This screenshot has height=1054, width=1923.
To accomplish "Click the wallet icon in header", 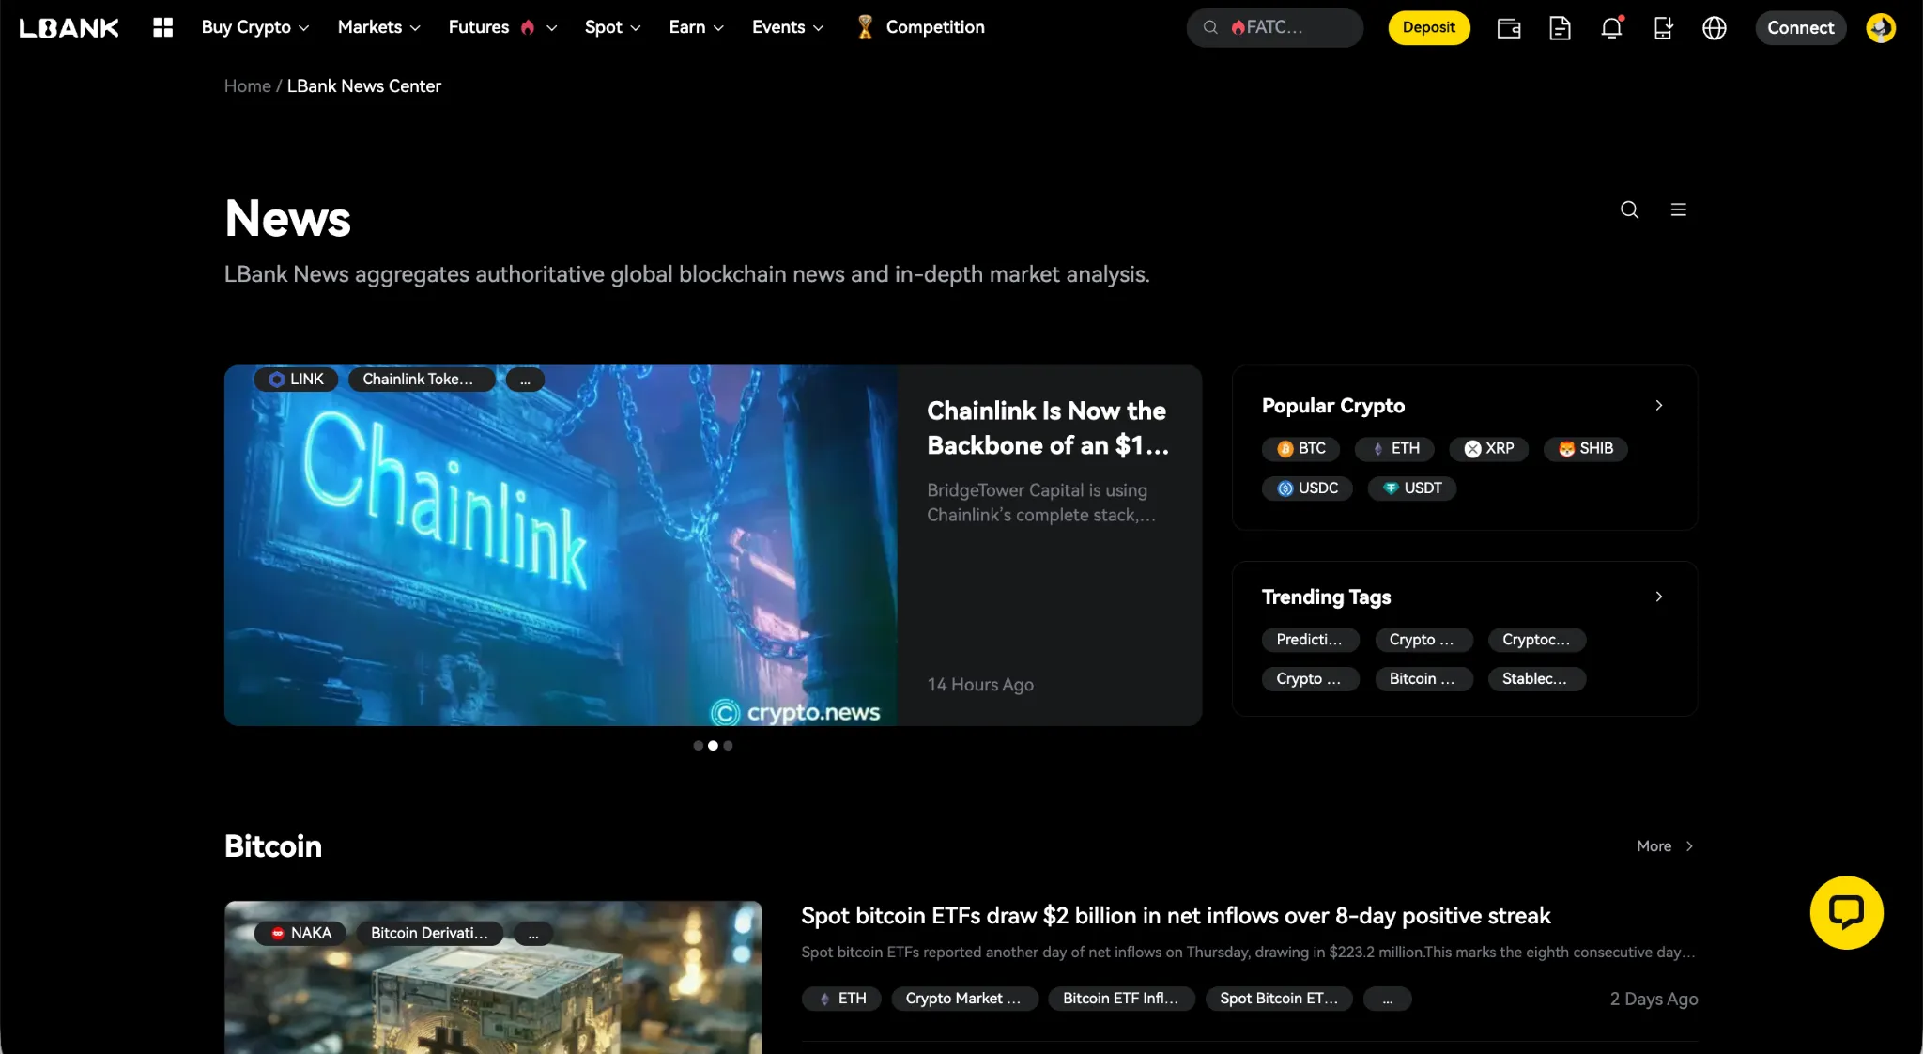I will tap(1508, 28).
